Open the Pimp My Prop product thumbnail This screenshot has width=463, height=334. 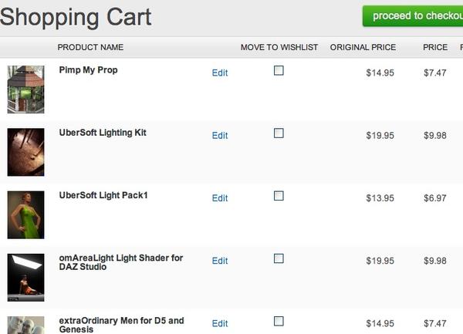click(x=26, y=89)
